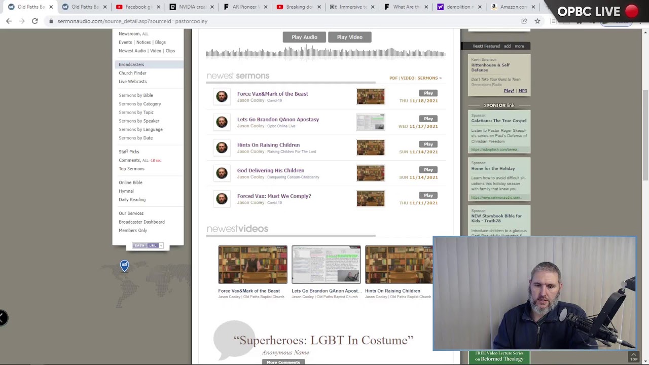
Task: Open sermon Forced Vax: Must We Comply?
Action: click(x=274, y=196)
